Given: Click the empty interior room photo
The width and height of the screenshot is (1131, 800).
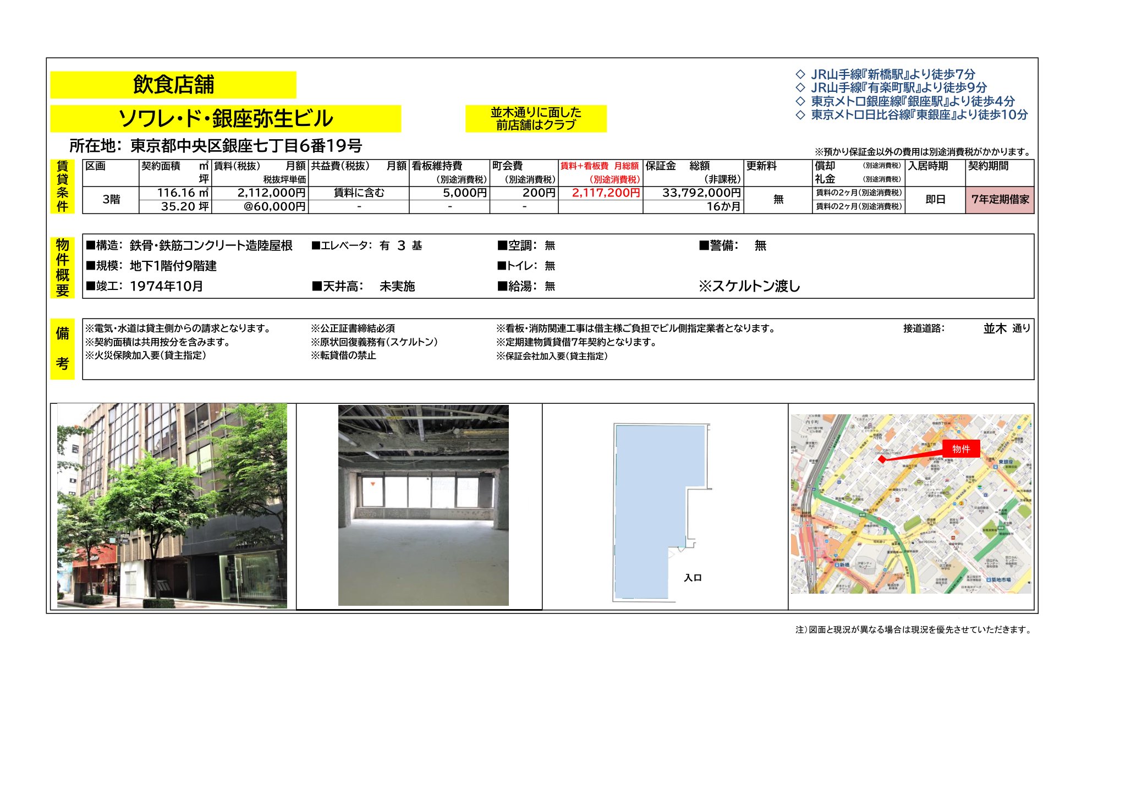Looking at the screenshot, I should pyautogui.click(x=423, y=505).
